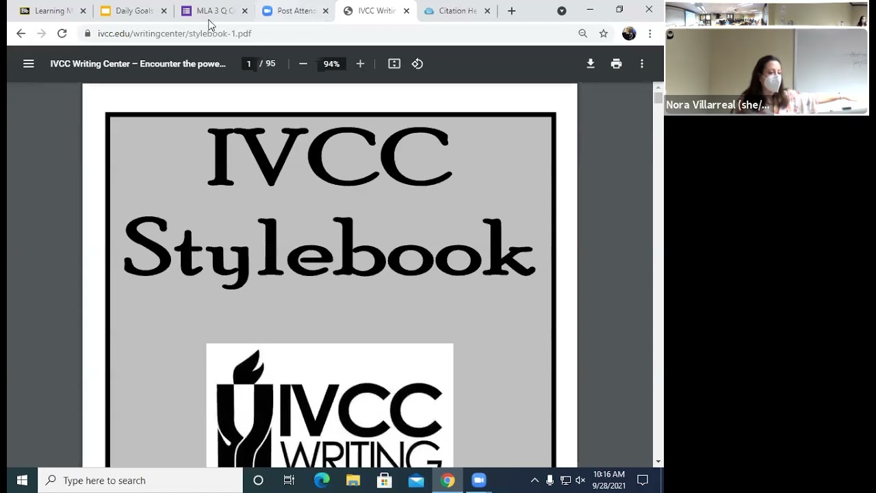The image size is (876, 493).
Task: Switch to the Learning tab
Action: pyautogui.click(x=47, y=11)
